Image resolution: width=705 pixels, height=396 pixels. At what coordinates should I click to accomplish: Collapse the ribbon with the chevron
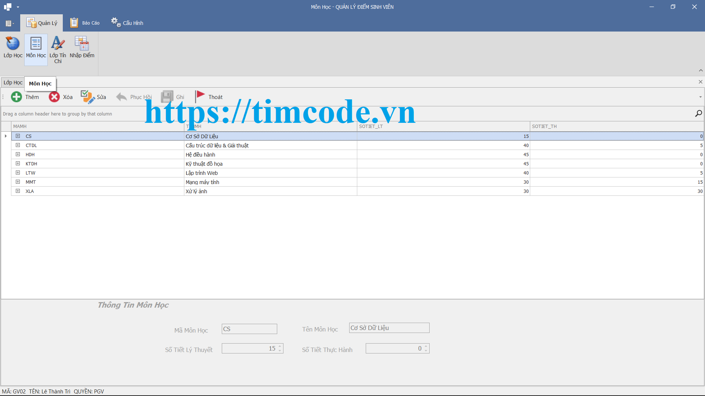pyautogui.click(x=701, y=70)
